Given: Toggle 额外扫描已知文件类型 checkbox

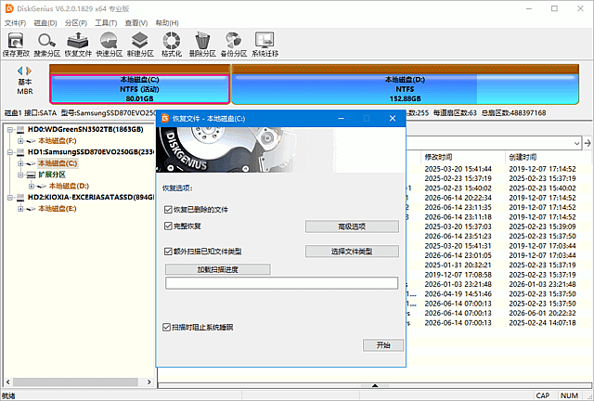Looking at the screenshot, I should pos(168,252).
